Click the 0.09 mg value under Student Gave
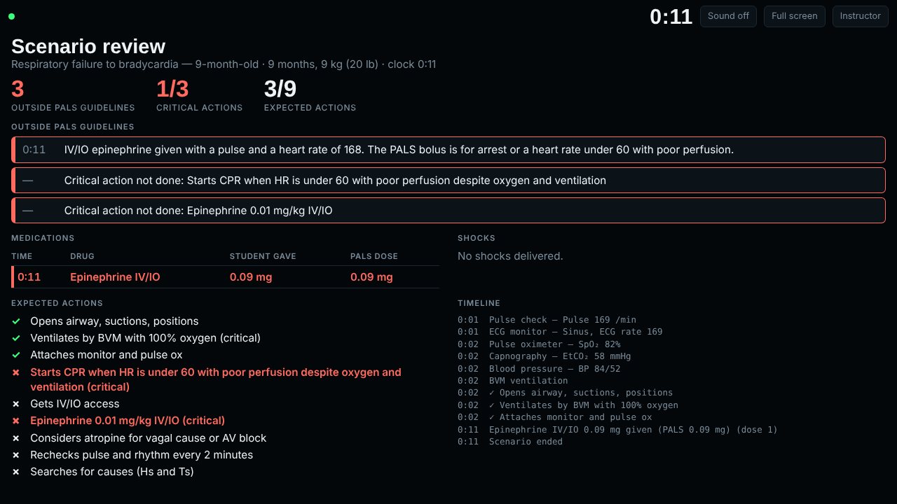The image size is (897, 504). (x=251, y=277)
